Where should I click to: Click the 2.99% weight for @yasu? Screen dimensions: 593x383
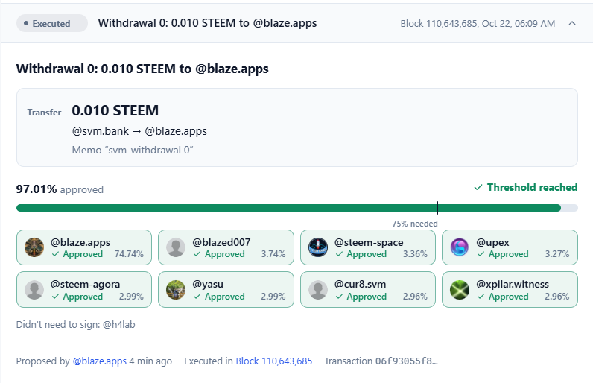[273, 297]
